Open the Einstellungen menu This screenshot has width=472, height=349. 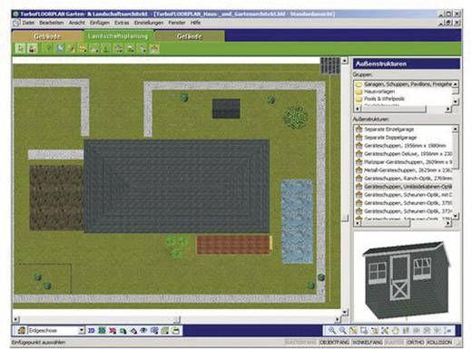[x=149, y=23]
